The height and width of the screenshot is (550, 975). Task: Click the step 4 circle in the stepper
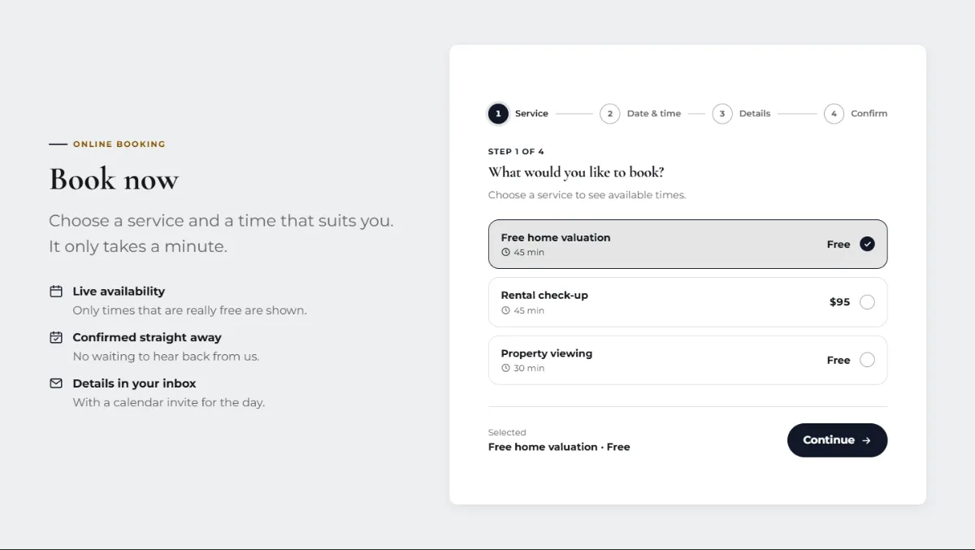tap(834, 114)
